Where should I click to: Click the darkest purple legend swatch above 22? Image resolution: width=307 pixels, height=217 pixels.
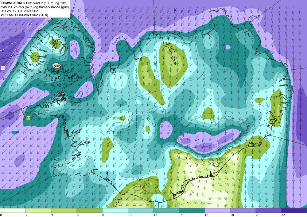(x=294, y=211)
